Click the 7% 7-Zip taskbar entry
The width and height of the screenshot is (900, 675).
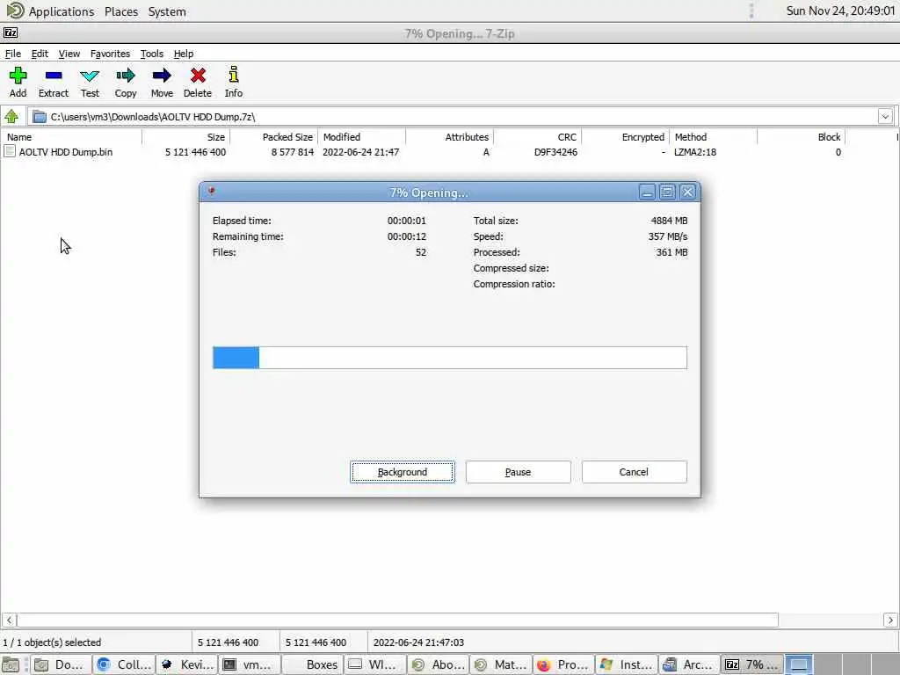click(752, 664)
